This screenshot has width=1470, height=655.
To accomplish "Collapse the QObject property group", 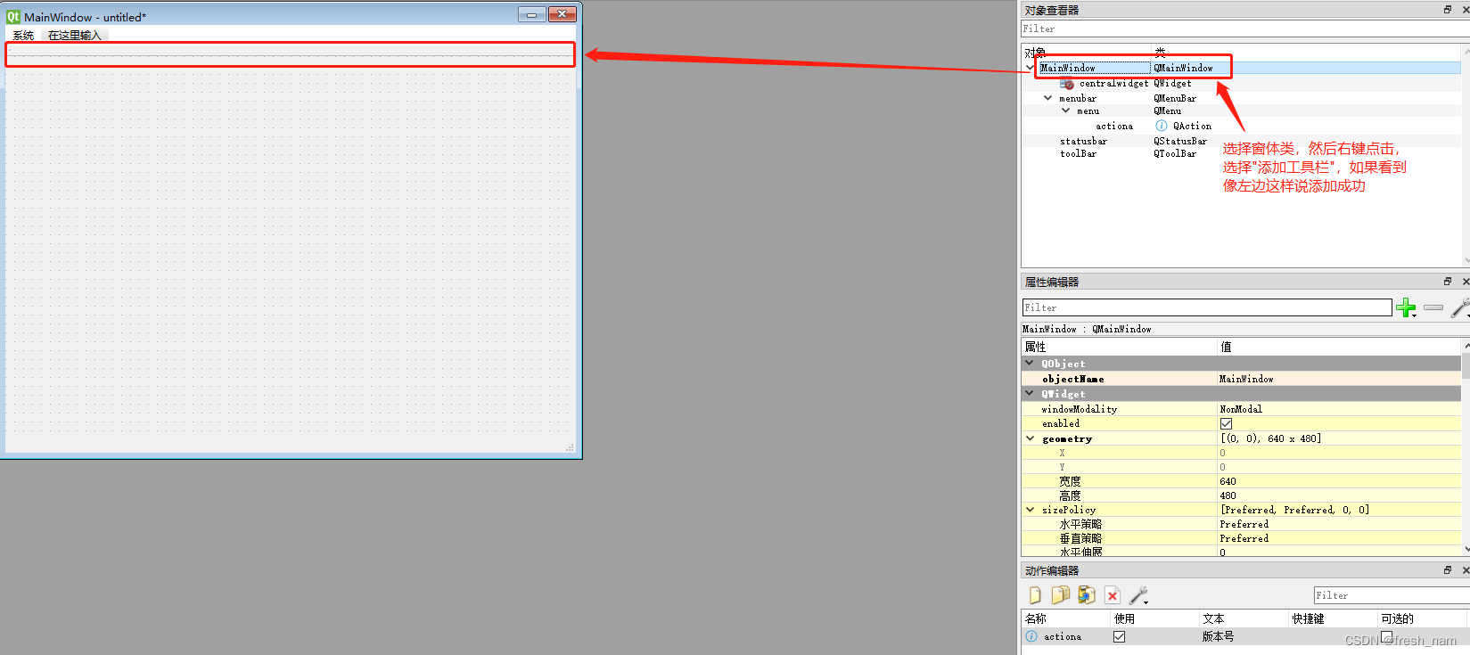I will (x=1030, y=364).
